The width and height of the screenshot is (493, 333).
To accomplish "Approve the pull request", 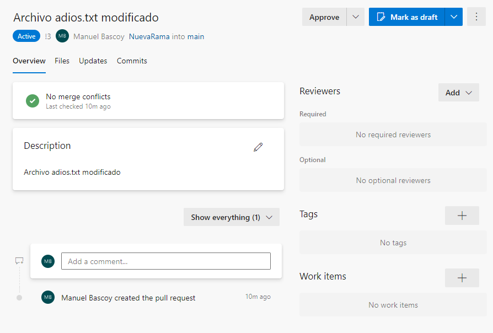I will click(324, 17).
